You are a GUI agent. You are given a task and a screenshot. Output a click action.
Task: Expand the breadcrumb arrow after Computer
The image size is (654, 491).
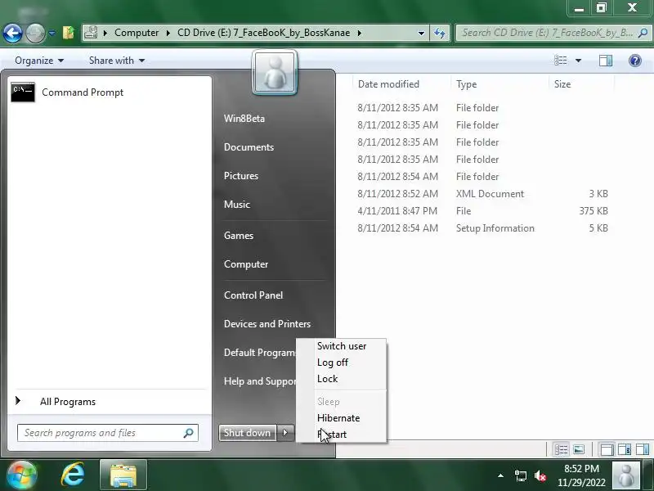pos(168,33)
